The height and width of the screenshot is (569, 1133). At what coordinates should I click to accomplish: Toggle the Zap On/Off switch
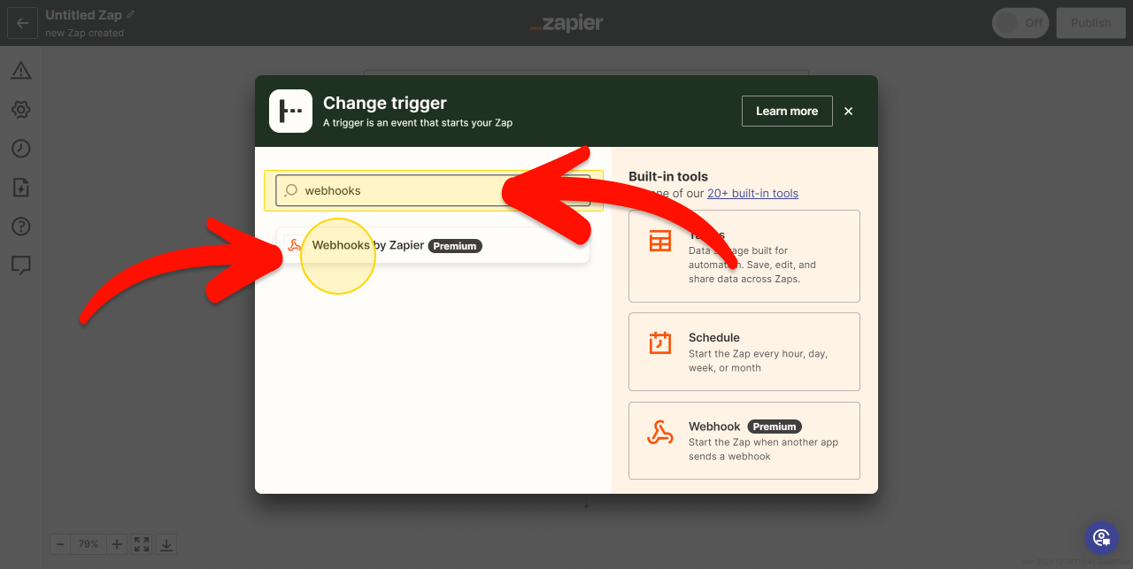click(x=1021, y=23)
